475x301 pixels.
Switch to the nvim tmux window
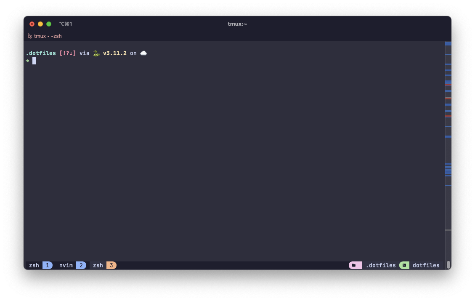click(x=66, y=265)
